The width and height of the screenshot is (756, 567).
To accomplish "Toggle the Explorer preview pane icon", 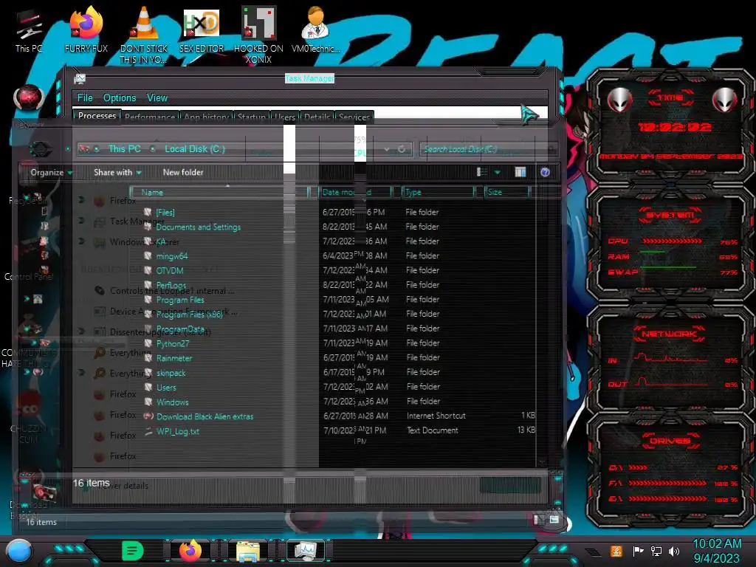I will (520, 172).
